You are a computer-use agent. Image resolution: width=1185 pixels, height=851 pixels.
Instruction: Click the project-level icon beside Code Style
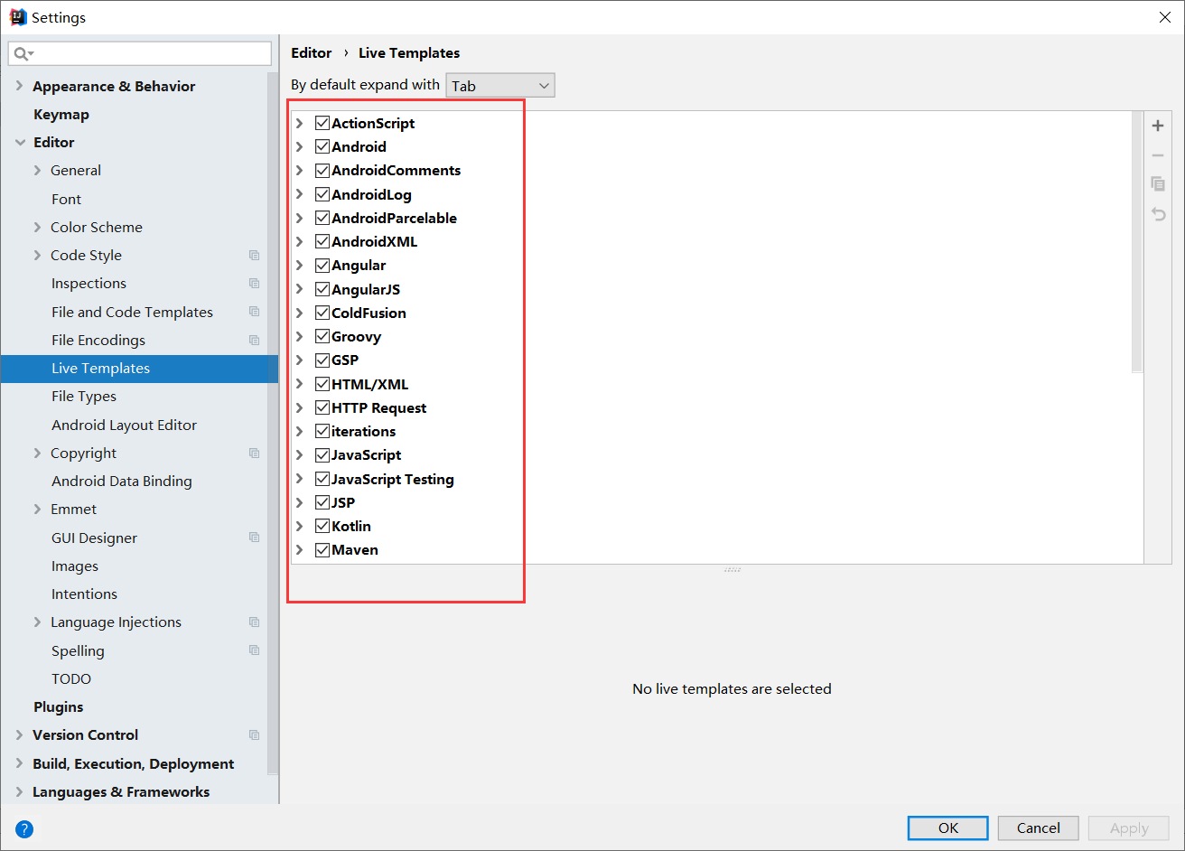pyautogui.click(x=254, y=256)
